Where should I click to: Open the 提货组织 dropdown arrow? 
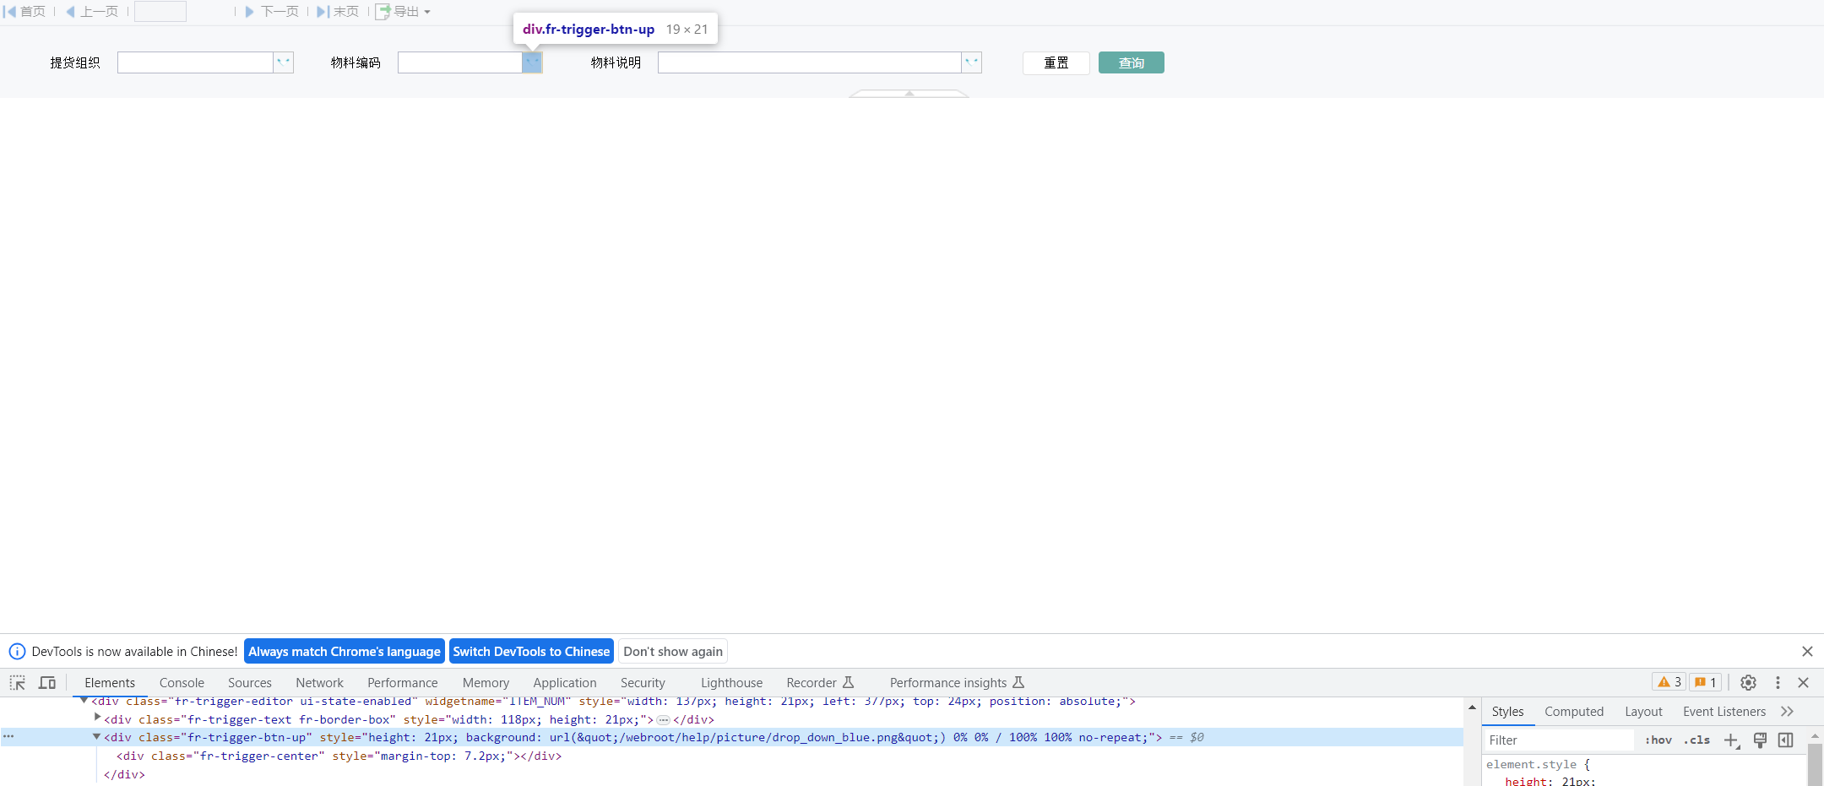coord(284,62)
